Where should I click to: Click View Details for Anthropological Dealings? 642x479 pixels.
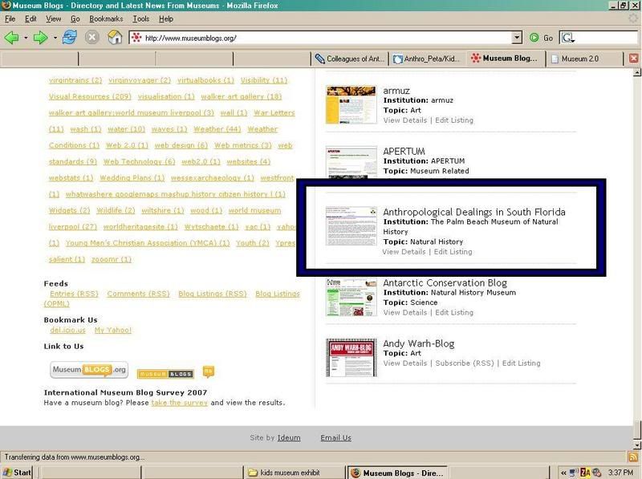pyautogui.click(x=404, y=252)
